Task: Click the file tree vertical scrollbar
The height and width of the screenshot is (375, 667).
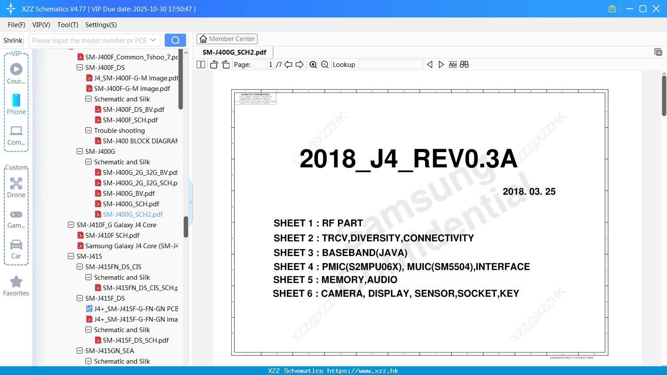Action: 186,227
